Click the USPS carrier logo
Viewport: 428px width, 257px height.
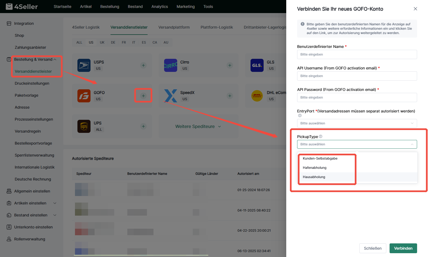tap(84, 65)
